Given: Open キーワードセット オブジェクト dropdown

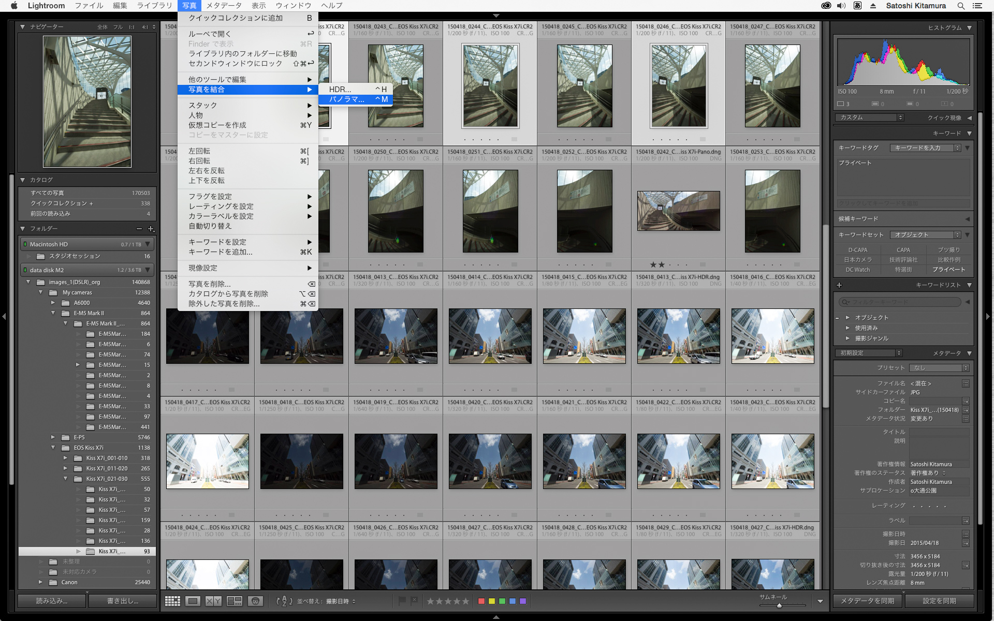Looking at the screenshot, I should [925, 235].
